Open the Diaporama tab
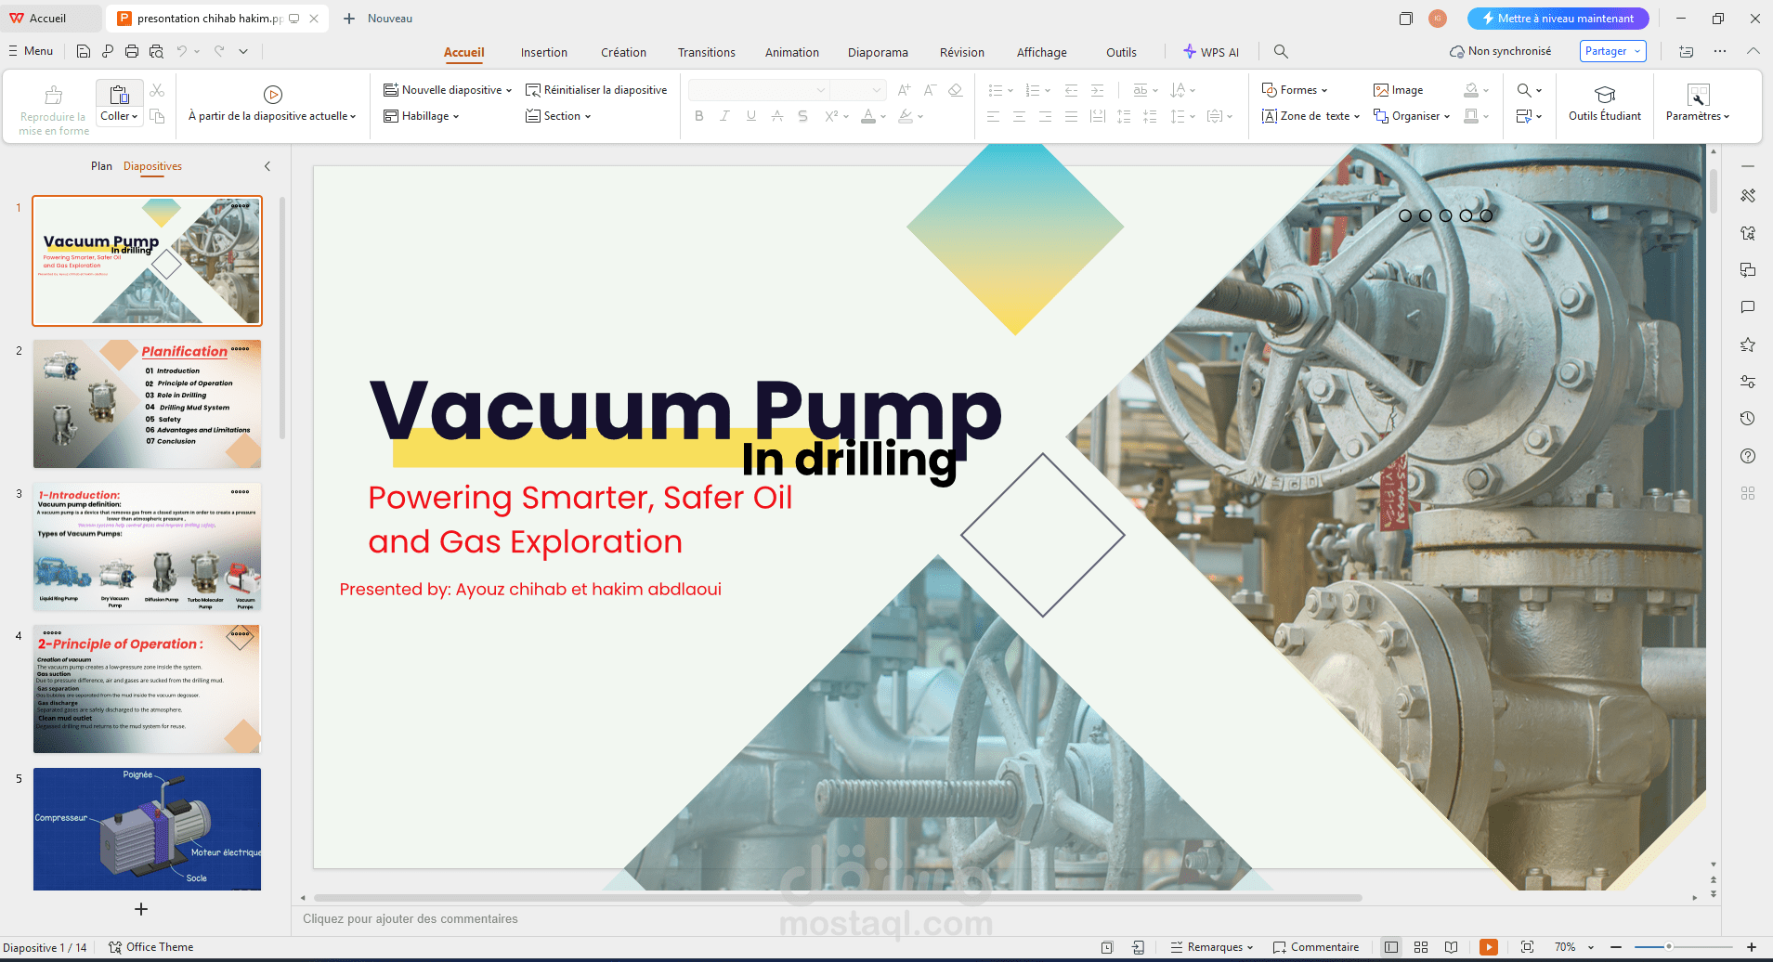 878,53
